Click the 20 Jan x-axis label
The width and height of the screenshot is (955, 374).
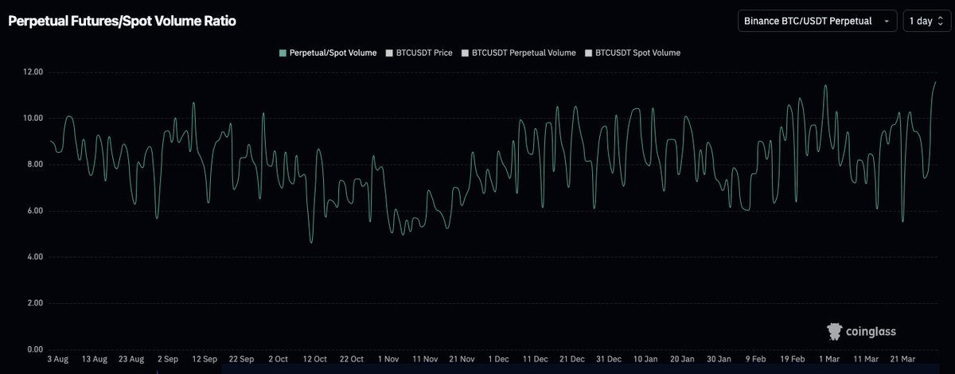(x=681, y=360)
